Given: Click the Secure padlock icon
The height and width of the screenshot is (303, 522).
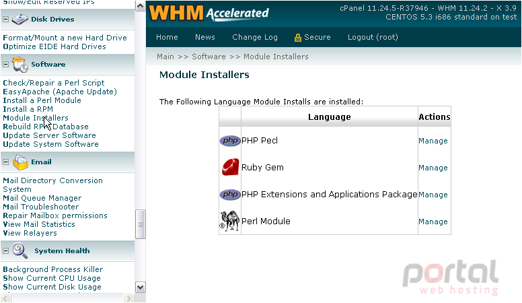Looking at the screenshot, I should coord(297,38).
